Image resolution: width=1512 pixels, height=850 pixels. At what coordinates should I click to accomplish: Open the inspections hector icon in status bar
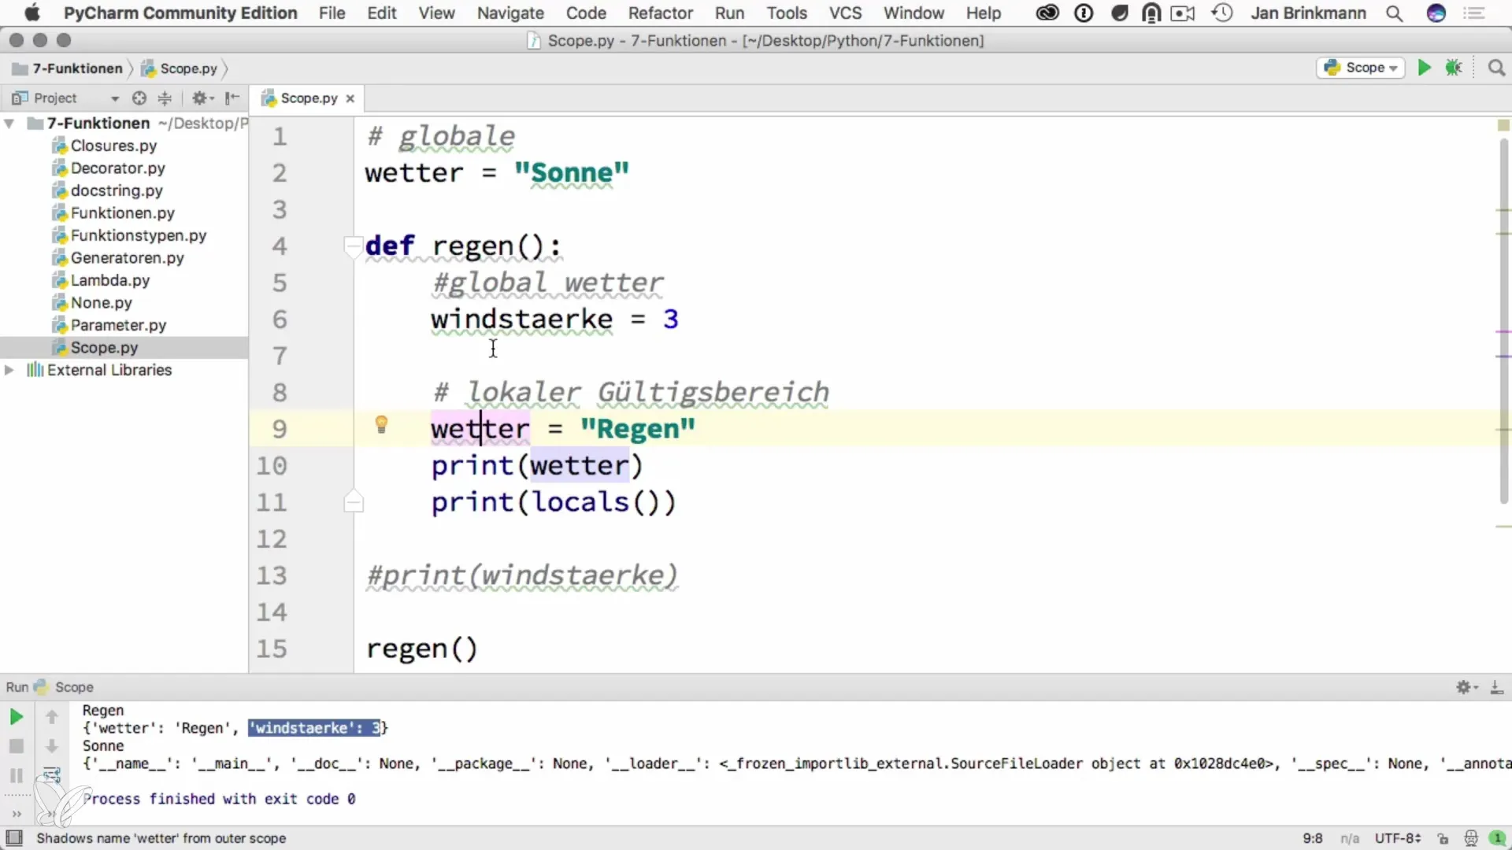[1470, 838]
